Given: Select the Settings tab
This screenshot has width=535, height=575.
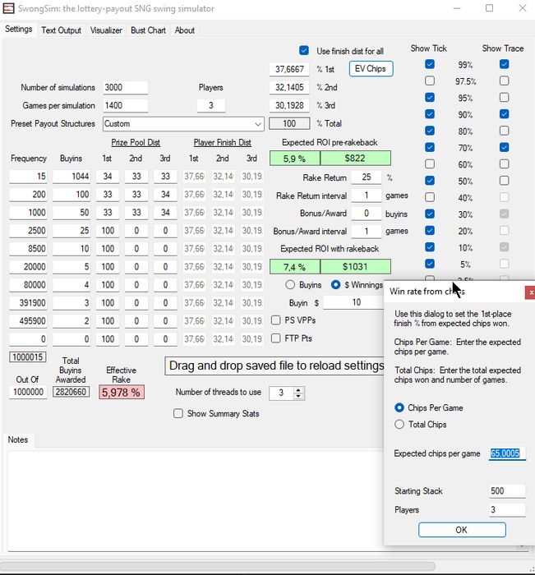Looking at the screenshot, I should click(x=18, y=29).
